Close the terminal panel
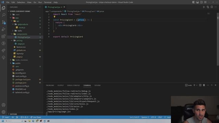 click(x=216, y=85)
